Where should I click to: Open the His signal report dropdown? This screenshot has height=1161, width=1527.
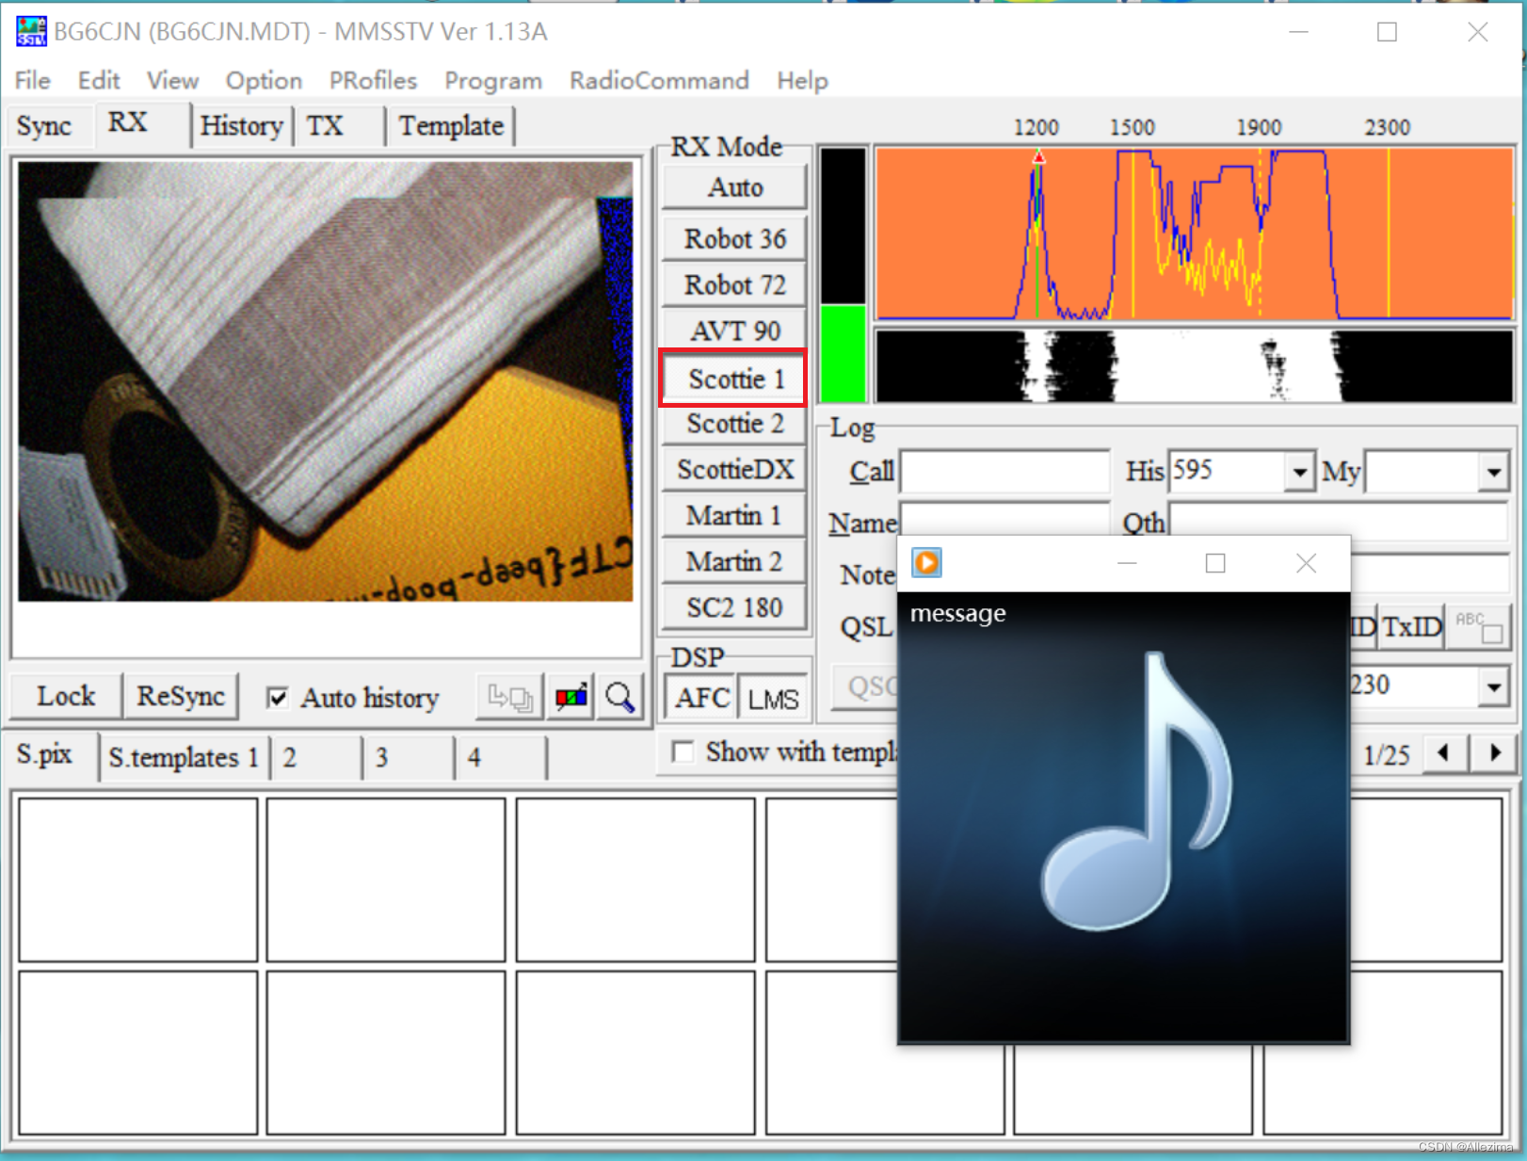(1300, 471)
